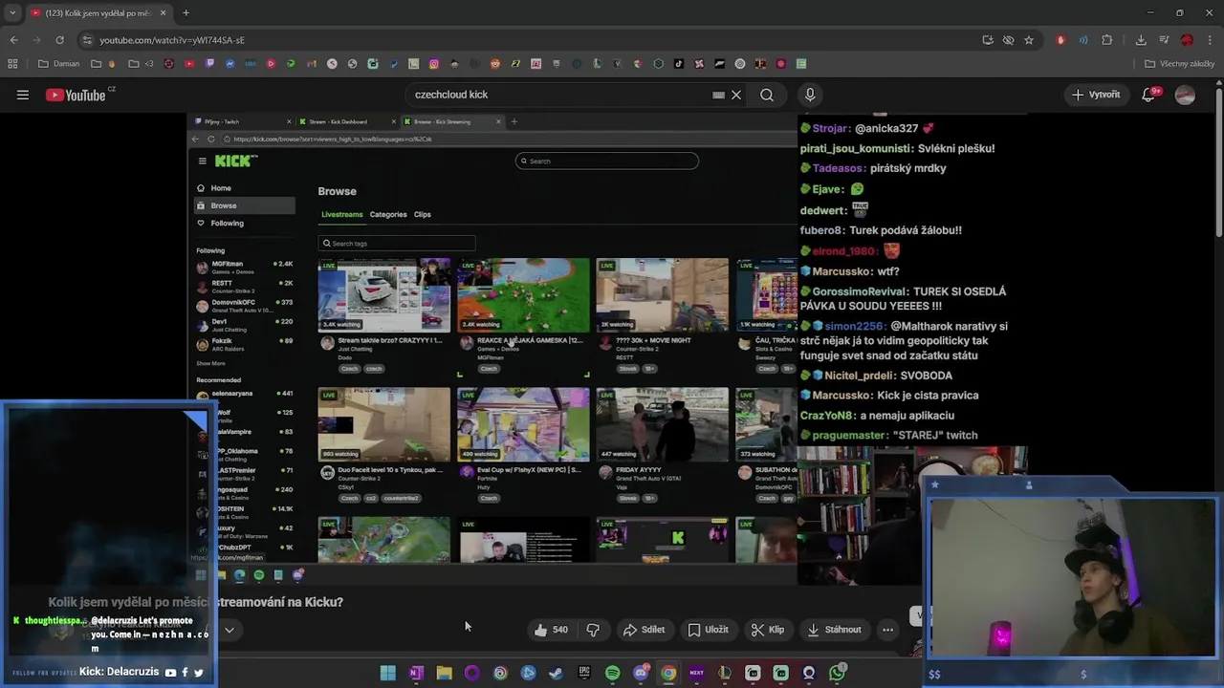Download the video with Stáhnout
This screenshot has width=1224, height=688.
[835, 630]
